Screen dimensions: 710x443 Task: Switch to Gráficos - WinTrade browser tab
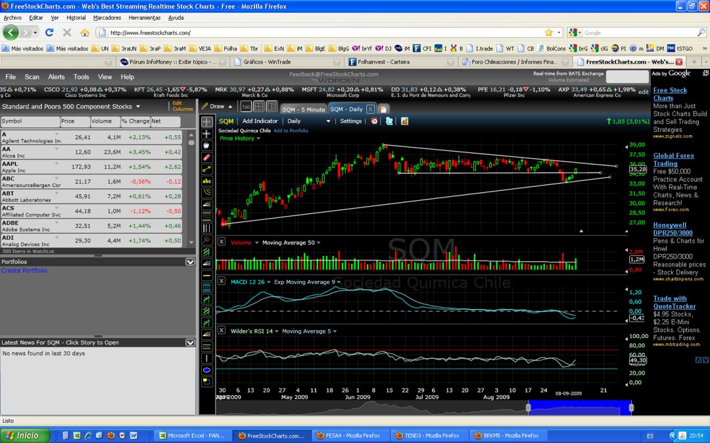point(286,62)
